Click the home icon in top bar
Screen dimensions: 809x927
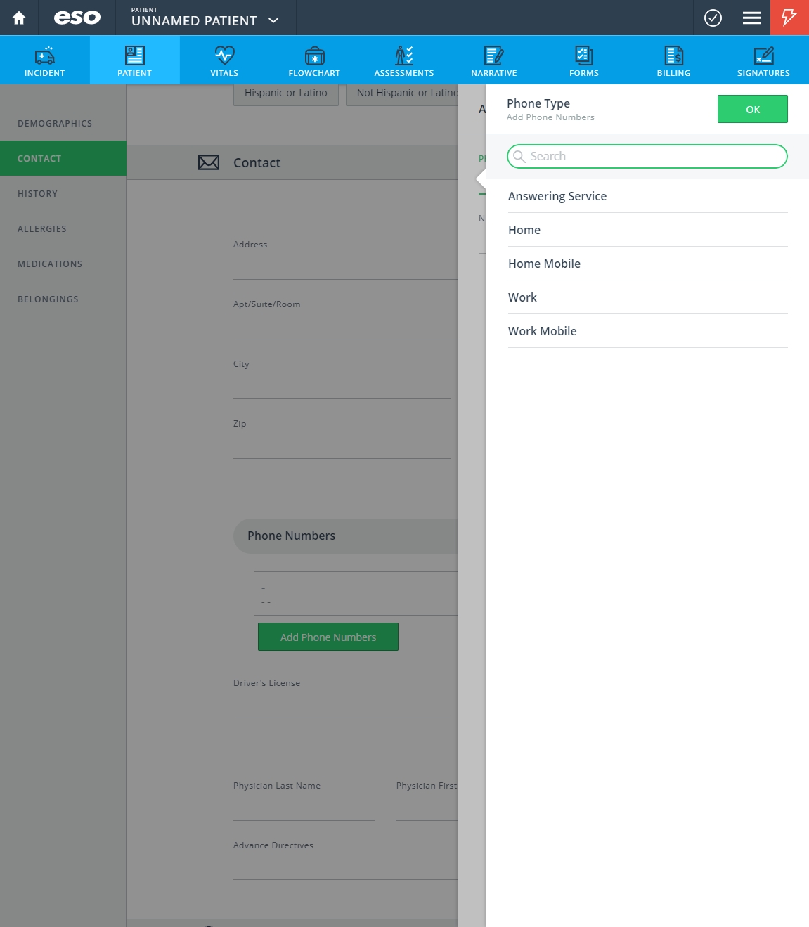tap(18, 18)
